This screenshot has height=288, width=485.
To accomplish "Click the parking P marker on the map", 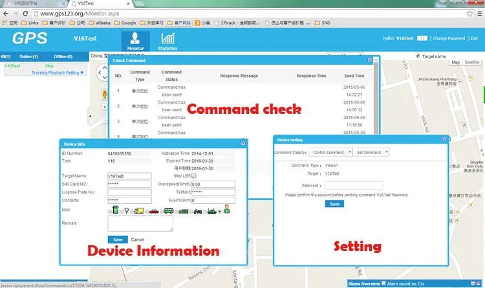I will click(464, 126).
